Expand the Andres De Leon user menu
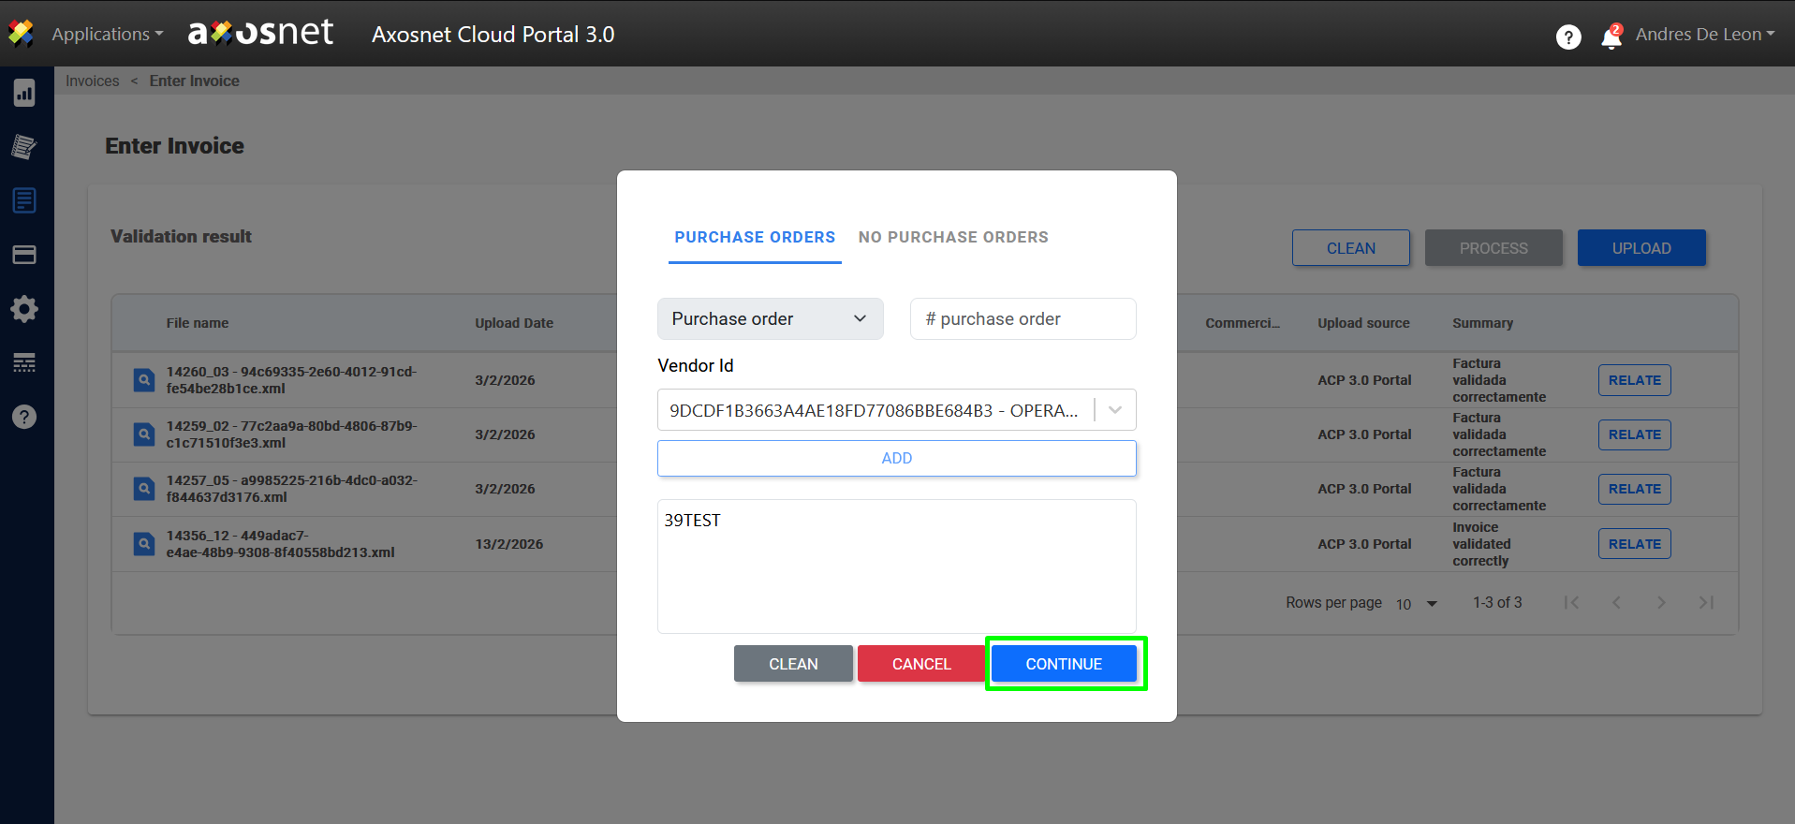1795x824 pixels. click(1704, 35)
